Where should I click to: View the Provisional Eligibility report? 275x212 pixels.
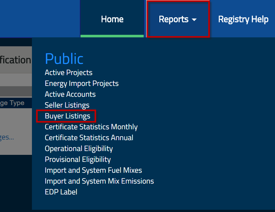78,159
